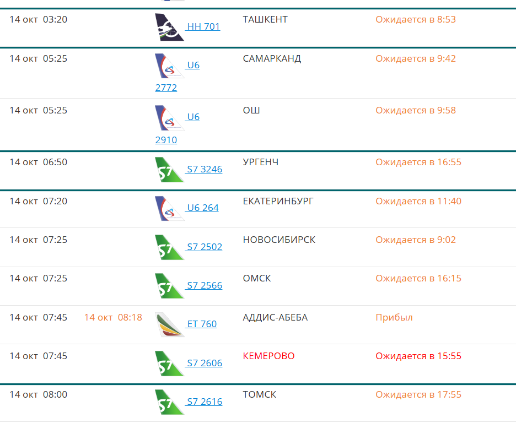Click the Ural Airlines logo beside U6 264
Image resolution: width=516 pixels, height=423 pixels.
click(x=169, y=208)
